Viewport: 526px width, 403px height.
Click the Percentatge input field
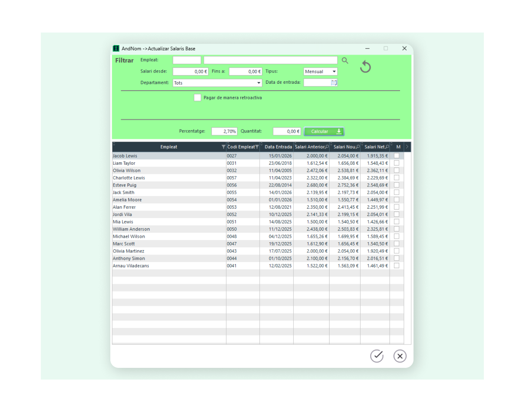[x=224, y=131]
